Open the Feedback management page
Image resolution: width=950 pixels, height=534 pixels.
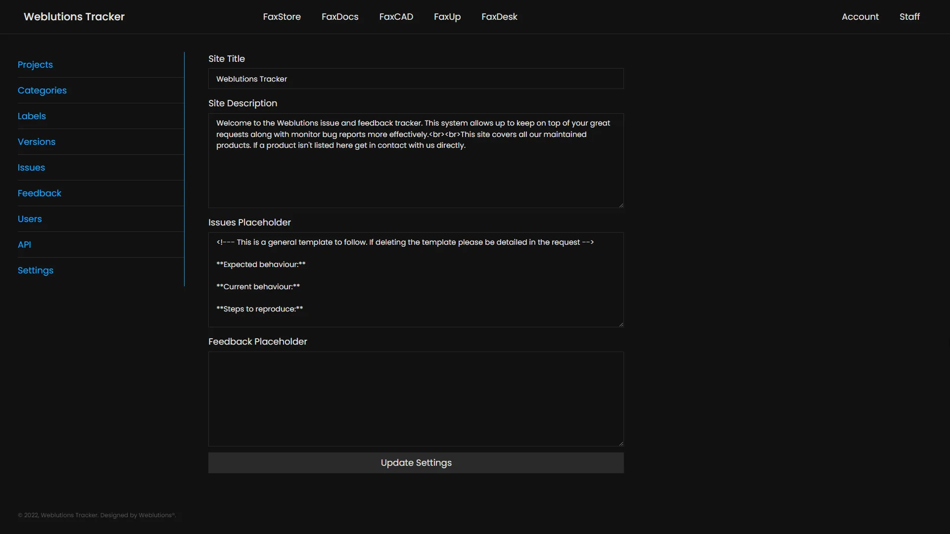(39, 193)
